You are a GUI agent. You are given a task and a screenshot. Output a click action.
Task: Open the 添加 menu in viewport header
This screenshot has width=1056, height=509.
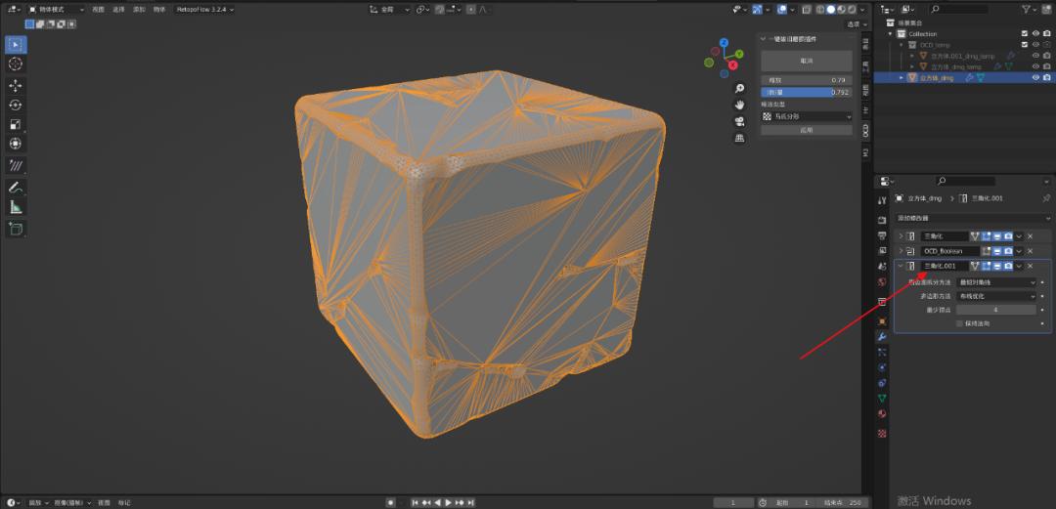(137, 9)
